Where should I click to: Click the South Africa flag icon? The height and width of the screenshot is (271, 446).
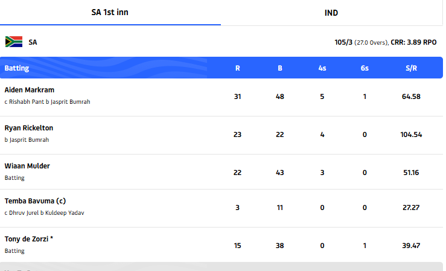click(14, 42)
